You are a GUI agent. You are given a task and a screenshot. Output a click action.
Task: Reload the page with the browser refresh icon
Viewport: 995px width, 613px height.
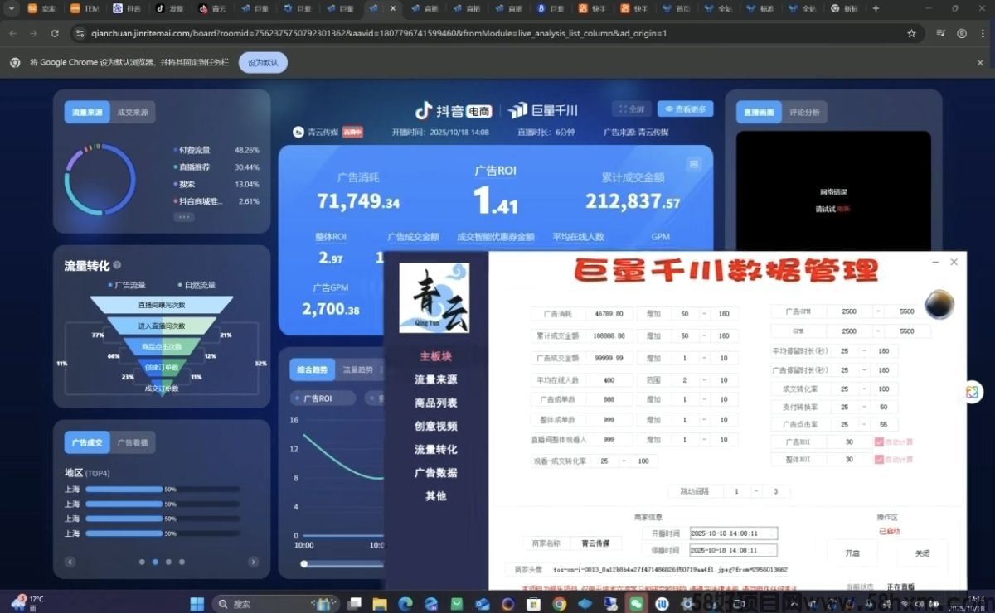(x=55, y=33)
